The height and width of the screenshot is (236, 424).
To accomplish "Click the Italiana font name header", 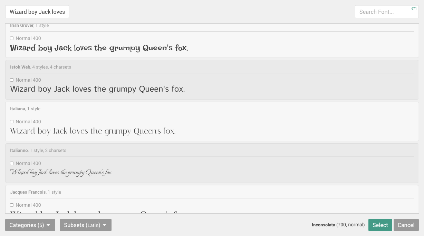I will 18,109.
